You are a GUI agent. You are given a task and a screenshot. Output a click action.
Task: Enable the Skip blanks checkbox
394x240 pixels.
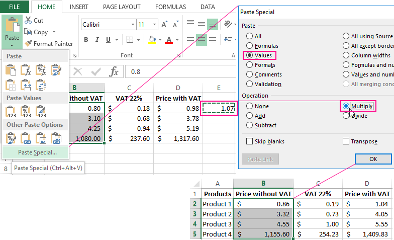point(250,142)
